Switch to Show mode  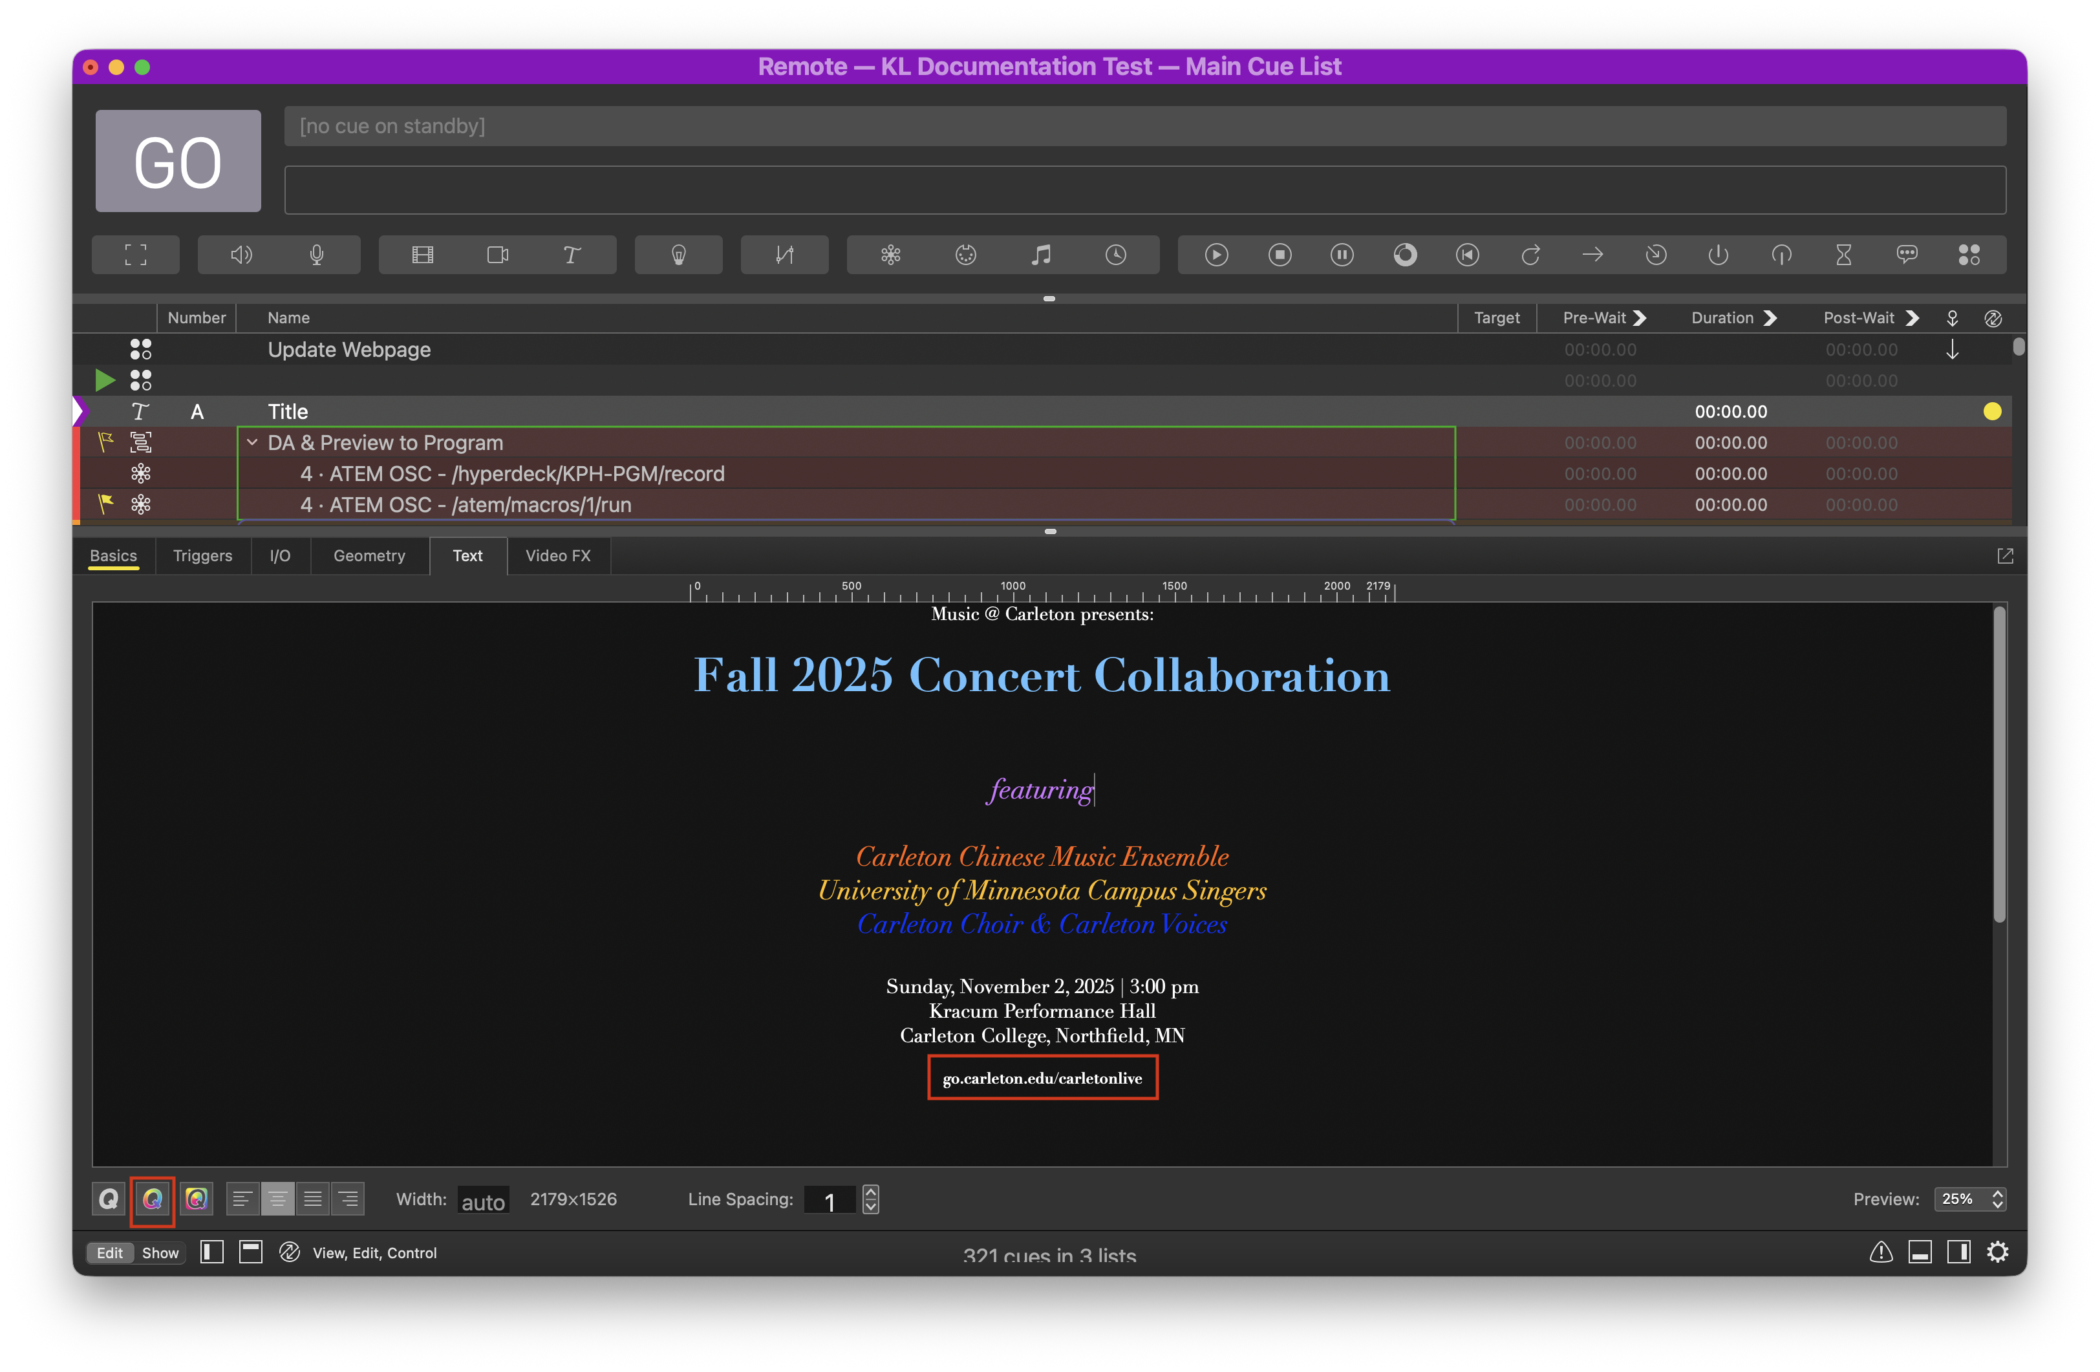click(160, 1253)
